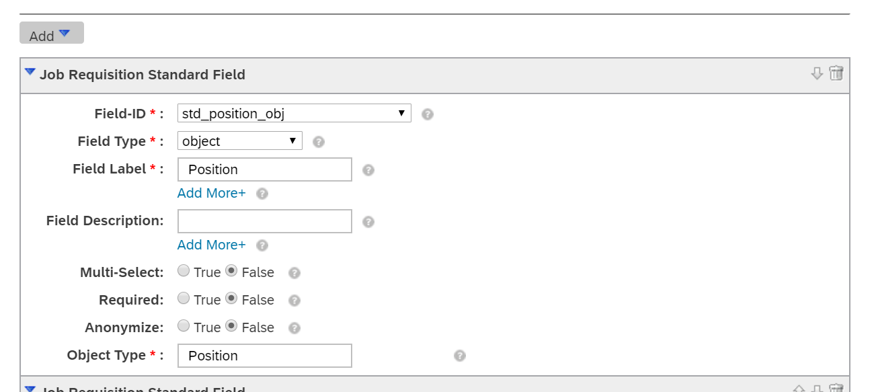
Task: Open the Field-ID dropdown showing std_position_obj
Action: click(294, 113)
